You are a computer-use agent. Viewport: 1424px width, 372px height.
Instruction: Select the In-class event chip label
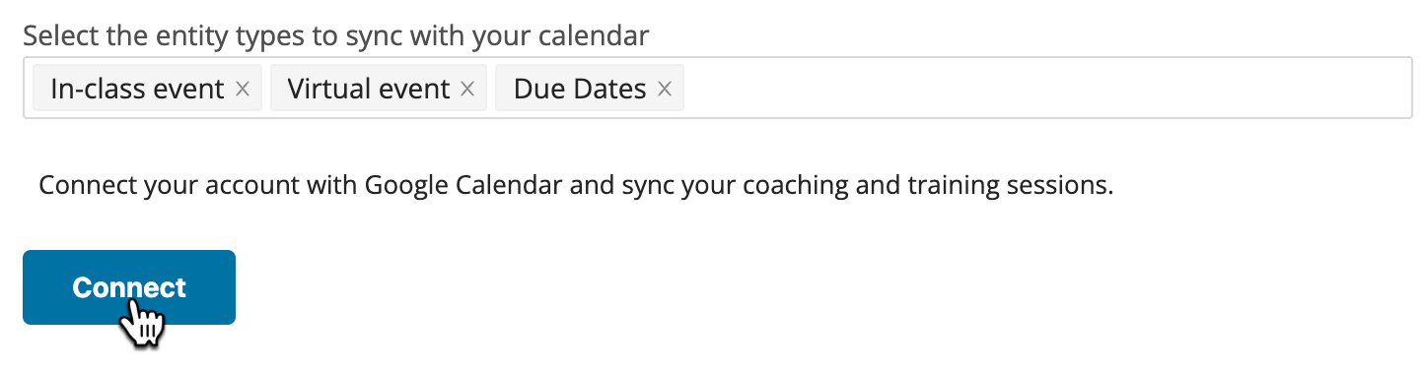point(137,90)
